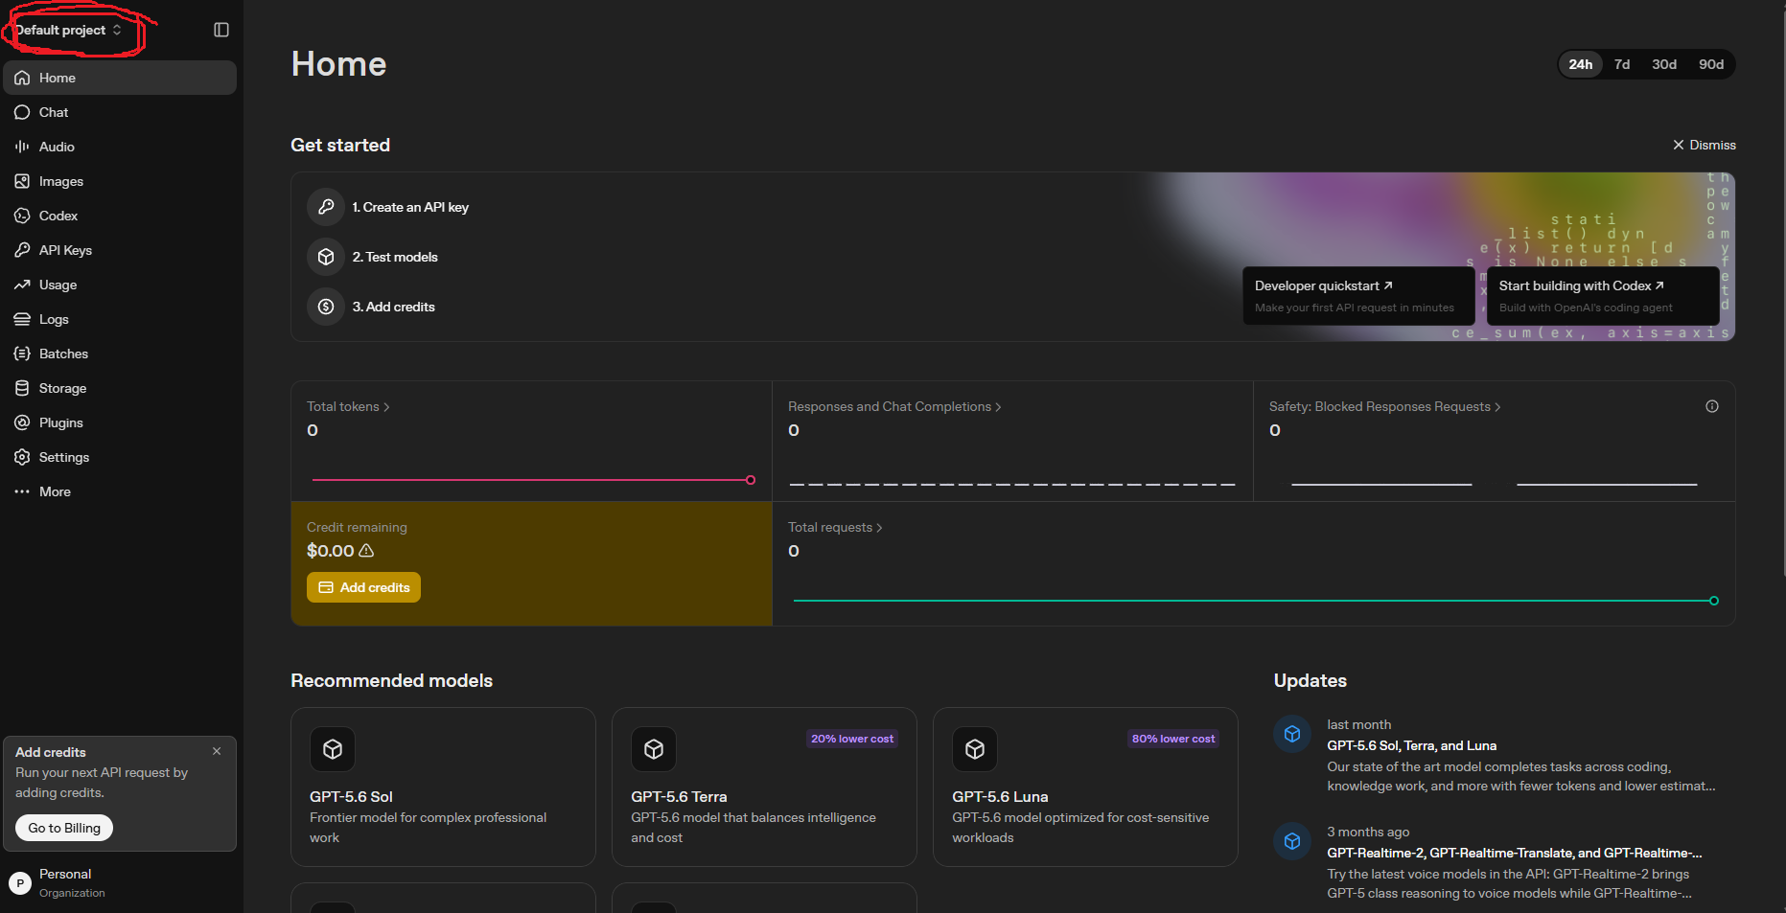Screen dimensions: 1786x913
Task: Open Start building with Codex link
Action: point(1602,296)
